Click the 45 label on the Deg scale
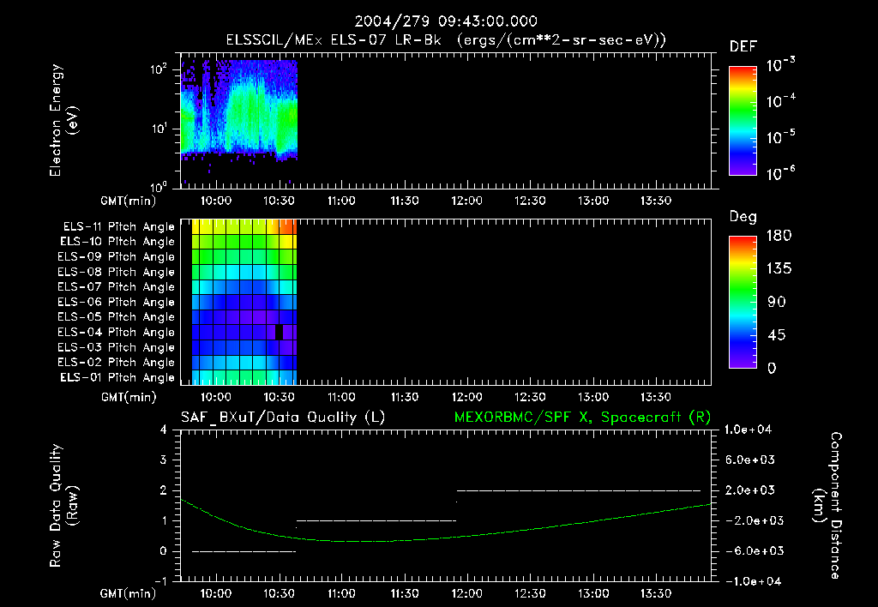 777,335
